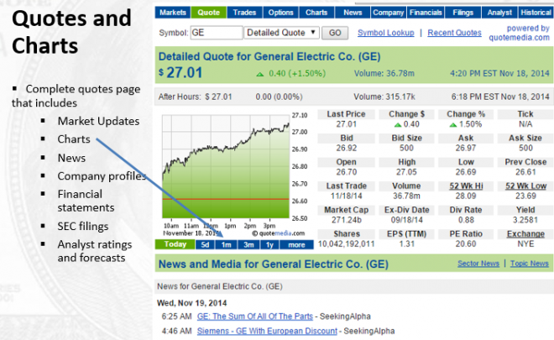Go to the Financials tab

click(426, 13)
